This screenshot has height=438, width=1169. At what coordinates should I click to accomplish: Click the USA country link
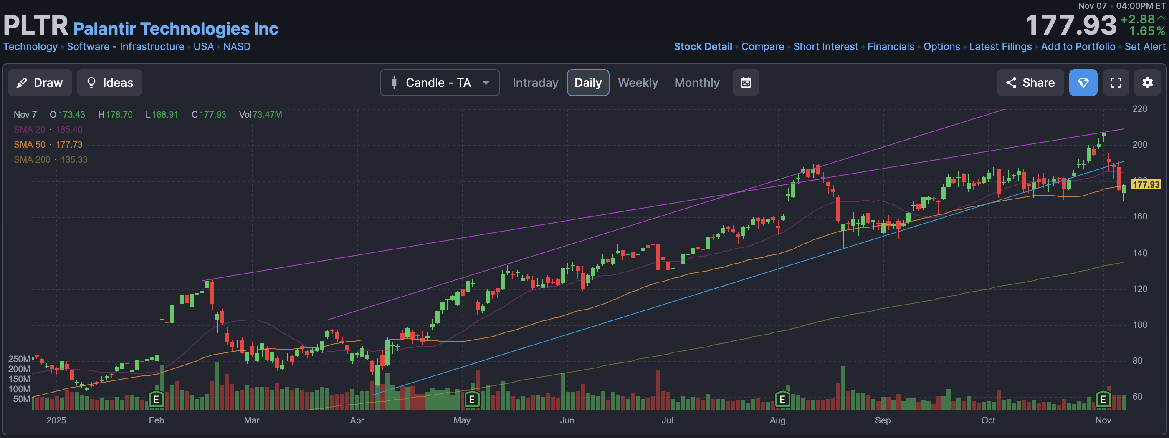[x=203, y=47]
